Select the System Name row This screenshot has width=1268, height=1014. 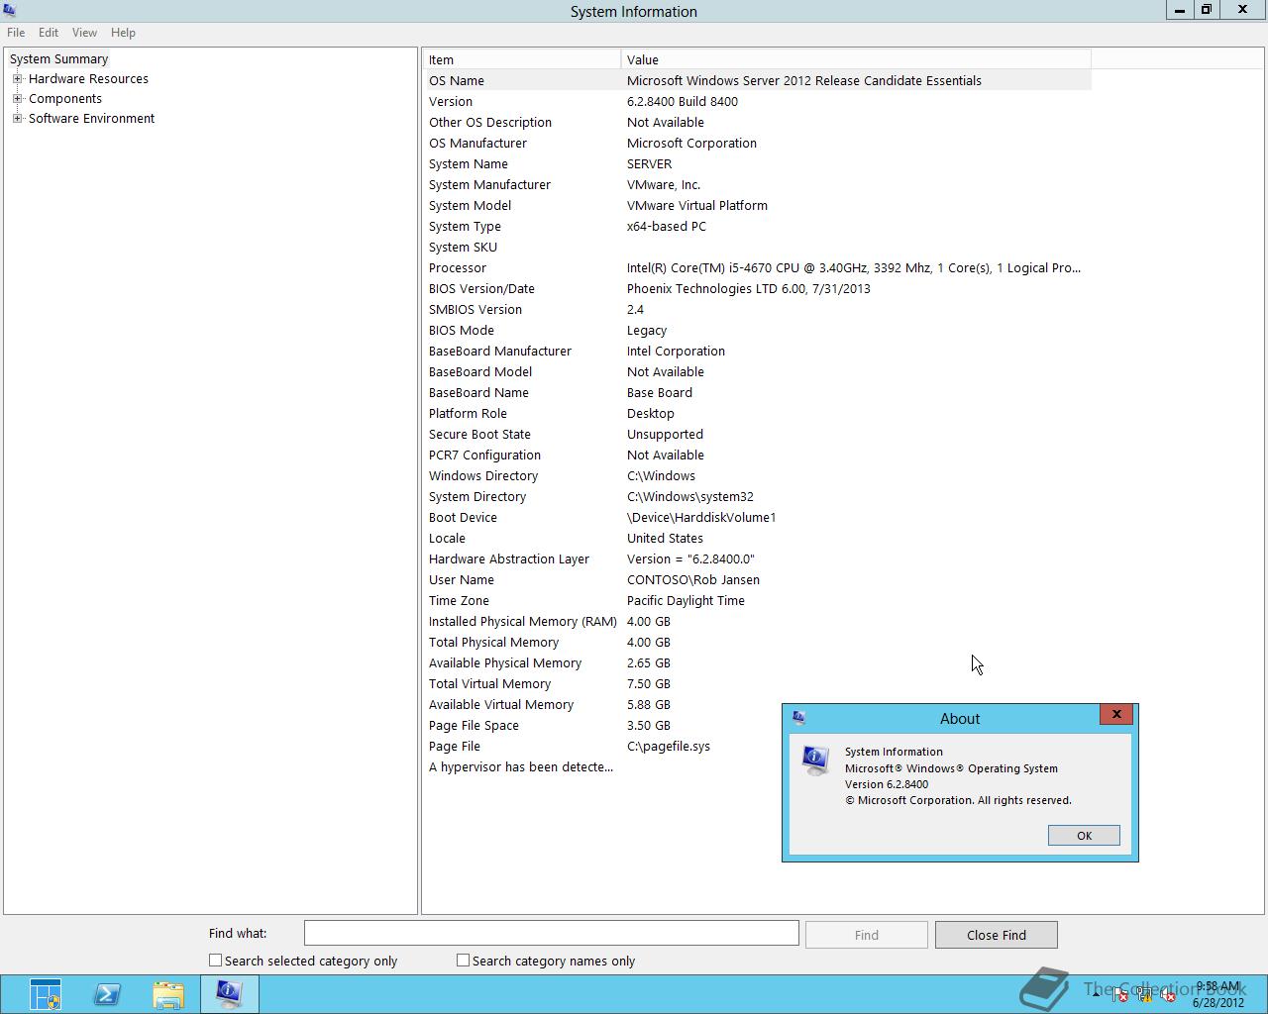point(758,163)
